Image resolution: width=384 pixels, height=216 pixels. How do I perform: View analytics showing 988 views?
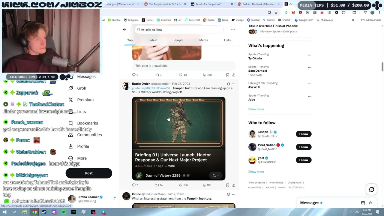point(207,75)
